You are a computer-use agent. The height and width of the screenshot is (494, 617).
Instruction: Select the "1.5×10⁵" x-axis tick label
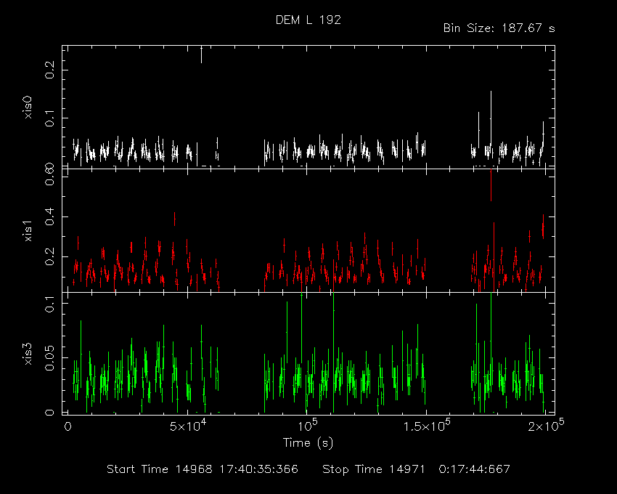[x=427, y=426]
